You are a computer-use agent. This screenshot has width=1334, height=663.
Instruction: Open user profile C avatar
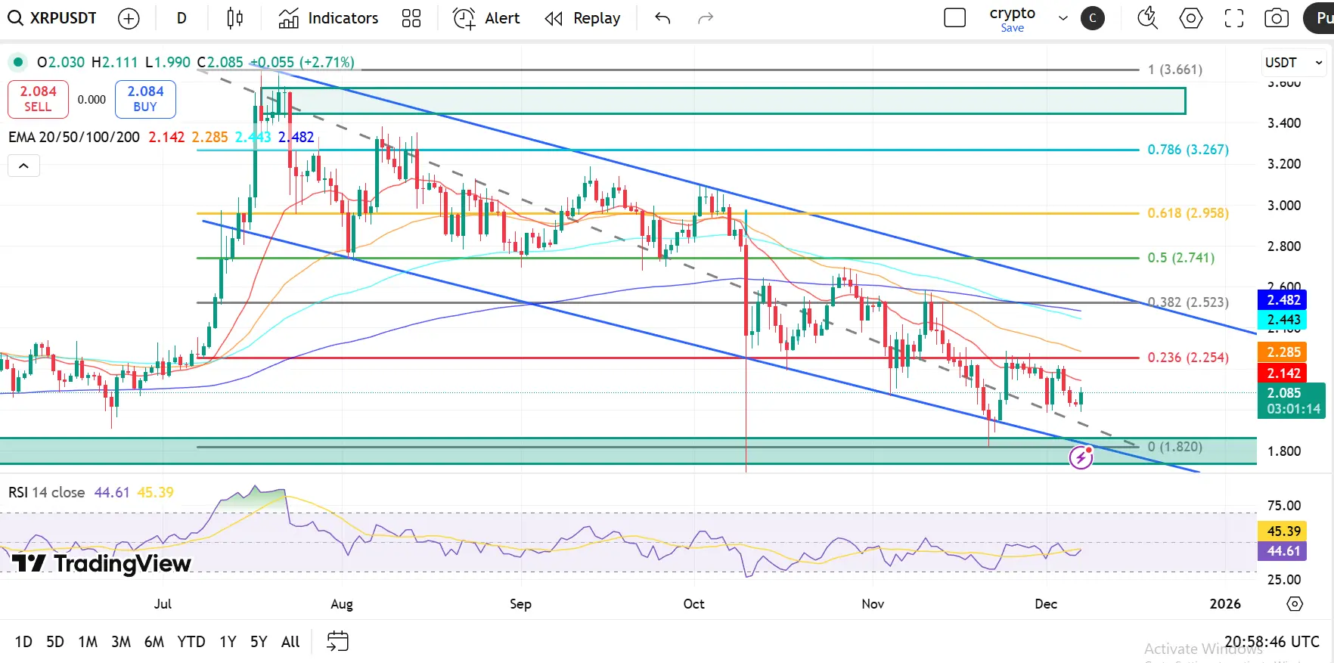[x=1093, y=18]
